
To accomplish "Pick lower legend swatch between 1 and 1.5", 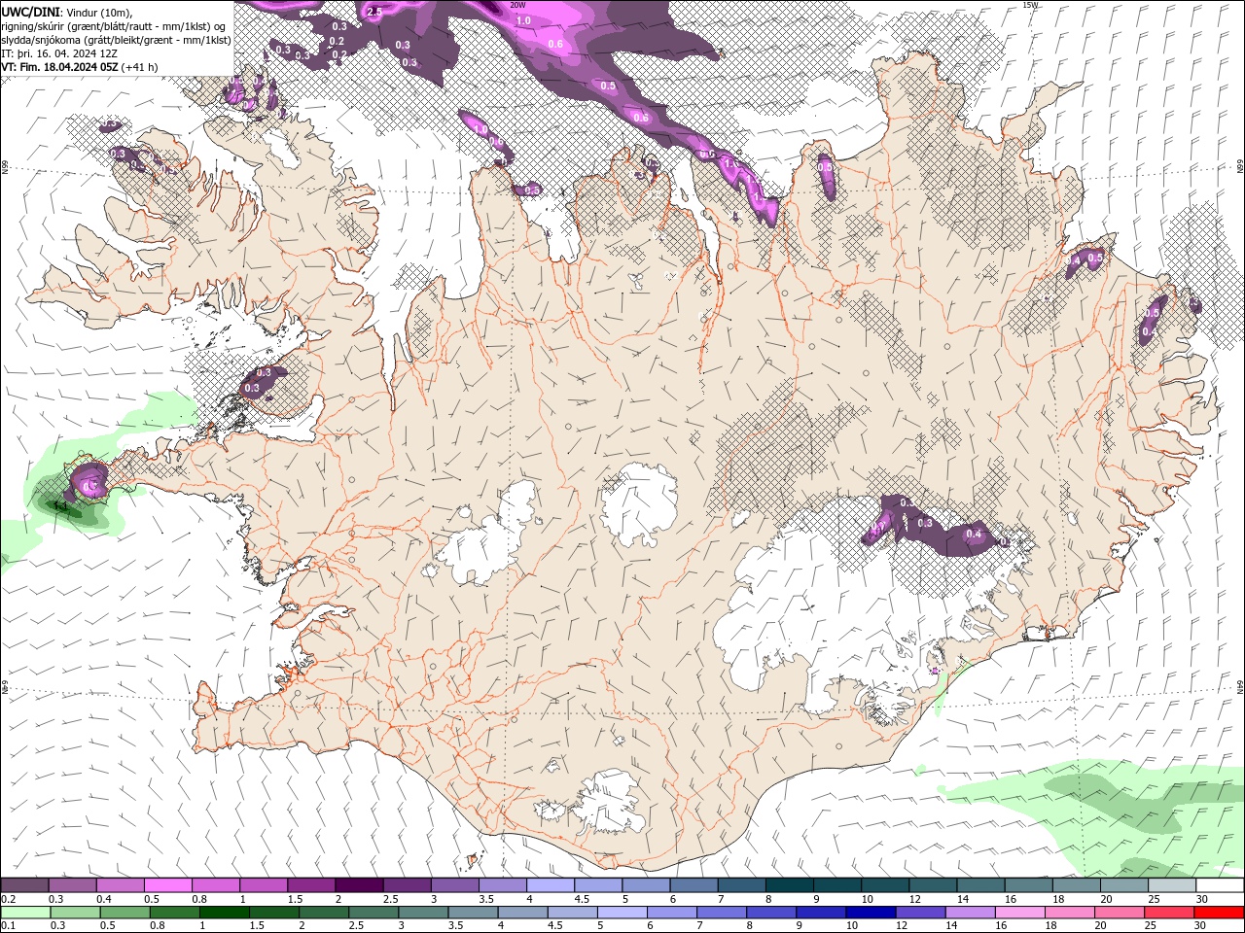I will click(x=225, y=913).
